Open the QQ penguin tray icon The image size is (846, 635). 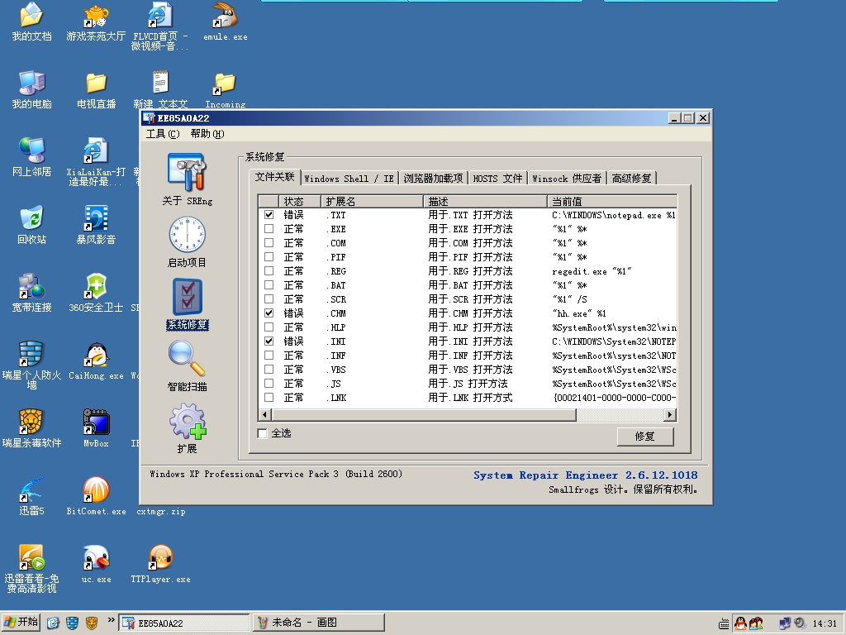click(x=741, y=623)
